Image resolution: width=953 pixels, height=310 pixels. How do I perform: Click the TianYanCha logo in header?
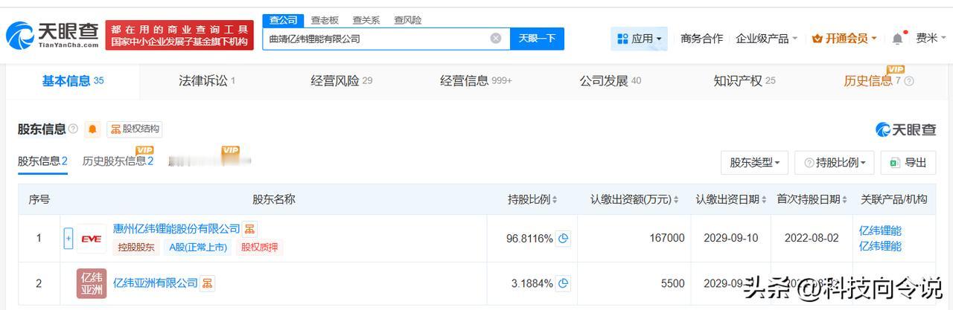pos(52,35)
